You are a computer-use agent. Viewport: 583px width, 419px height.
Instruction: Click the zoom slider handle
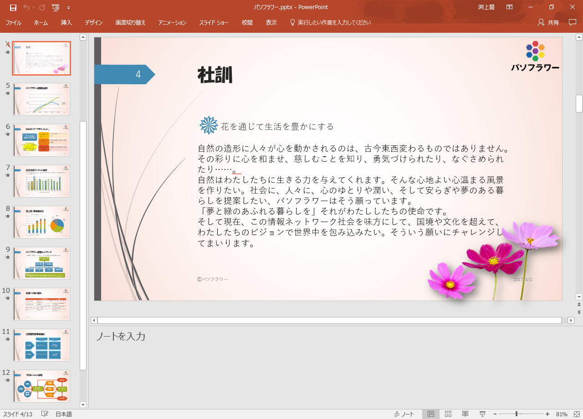pyautogui.click(x=516, y=414)
